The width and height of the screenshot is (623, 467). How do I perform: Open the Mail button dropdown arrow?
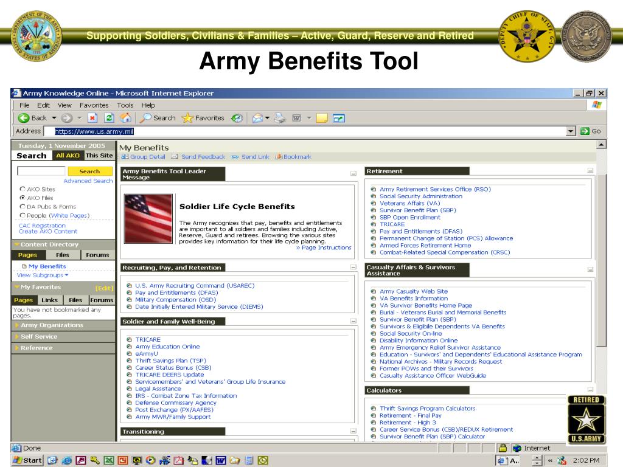pos(267,118)
